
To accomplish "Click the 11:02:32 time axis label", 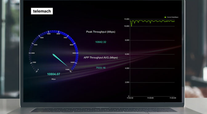I will click(130, 98).
